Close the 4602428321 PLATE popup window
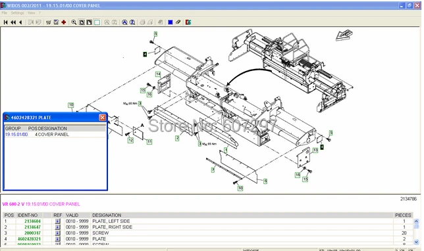 (x=102, y=118)
